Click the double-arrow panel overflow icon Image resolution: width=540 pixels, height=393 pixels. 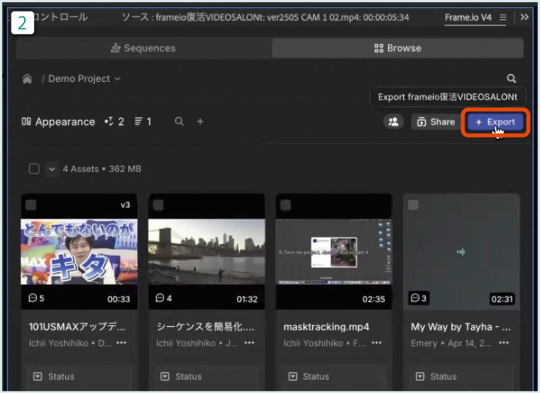pos(524,17)
